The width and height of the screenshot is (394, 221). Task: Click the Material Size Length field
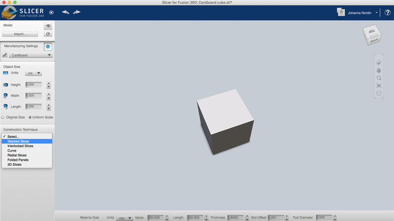click(x=195, y=218)
